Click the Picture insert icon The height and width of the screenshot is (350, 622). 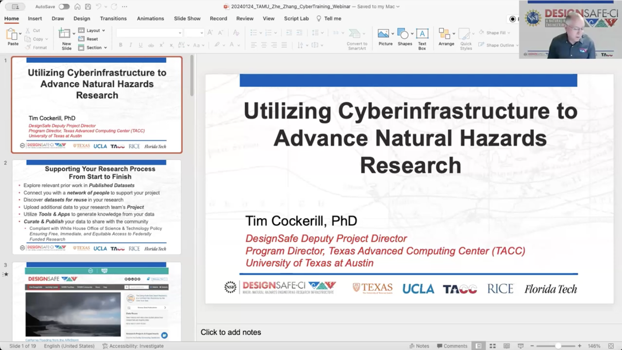point(383,34)
